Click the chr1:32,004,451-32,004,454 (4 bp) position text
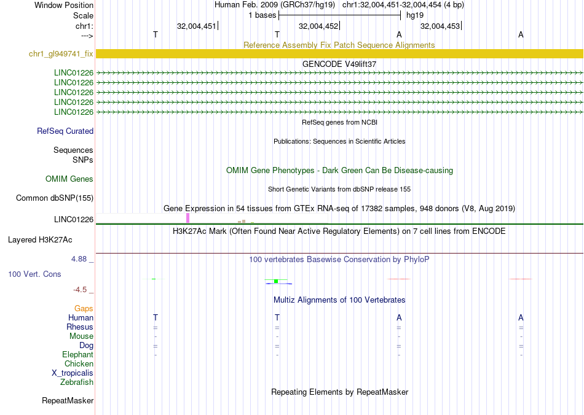Viewport: 584px width, 415px height. coord(403,5)
